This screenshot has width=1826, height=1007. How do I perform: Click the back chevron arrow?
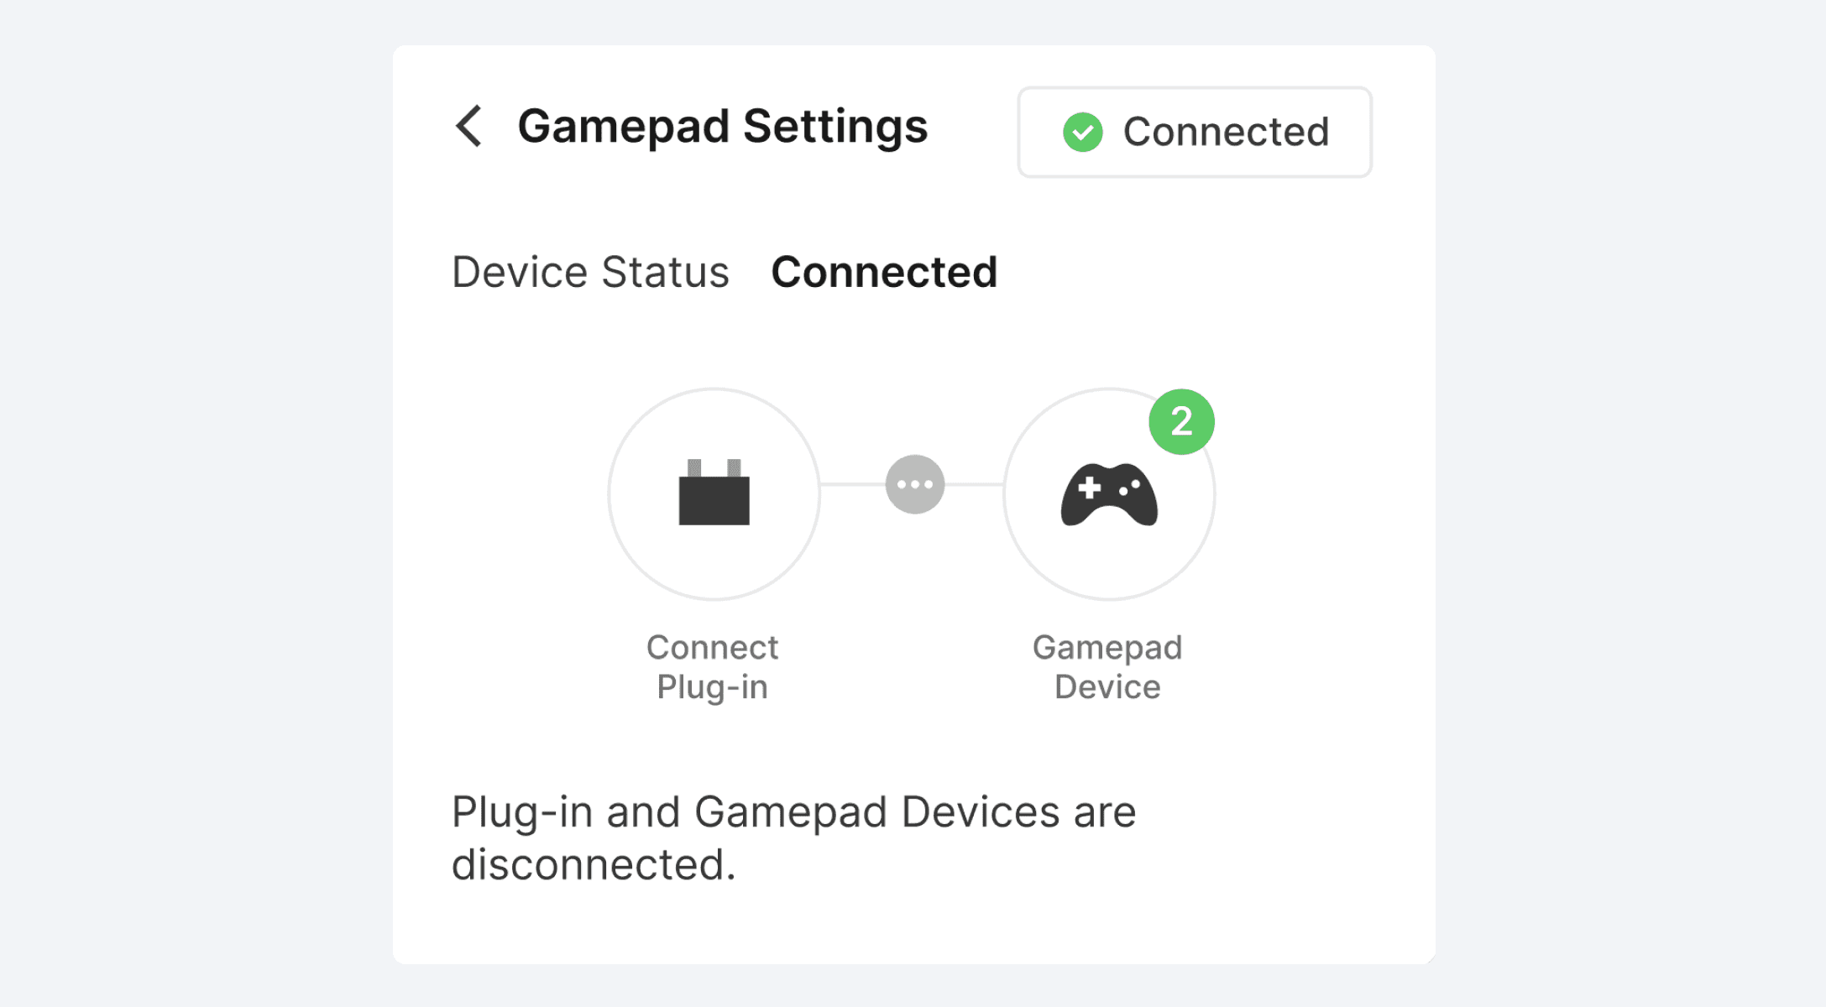468,126
